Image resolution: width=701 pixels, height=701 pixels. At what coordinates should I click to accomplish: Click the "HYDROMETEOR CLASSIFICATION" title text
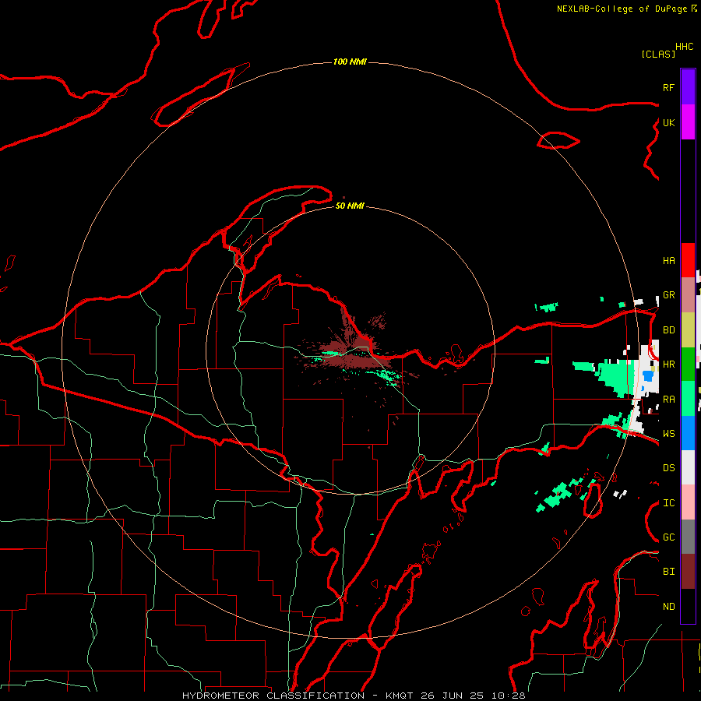click(273, 696)
